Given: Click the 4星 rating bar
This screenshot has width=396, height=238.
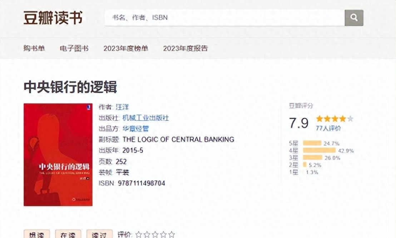Looking at the screenshot, I should (319, 150).
